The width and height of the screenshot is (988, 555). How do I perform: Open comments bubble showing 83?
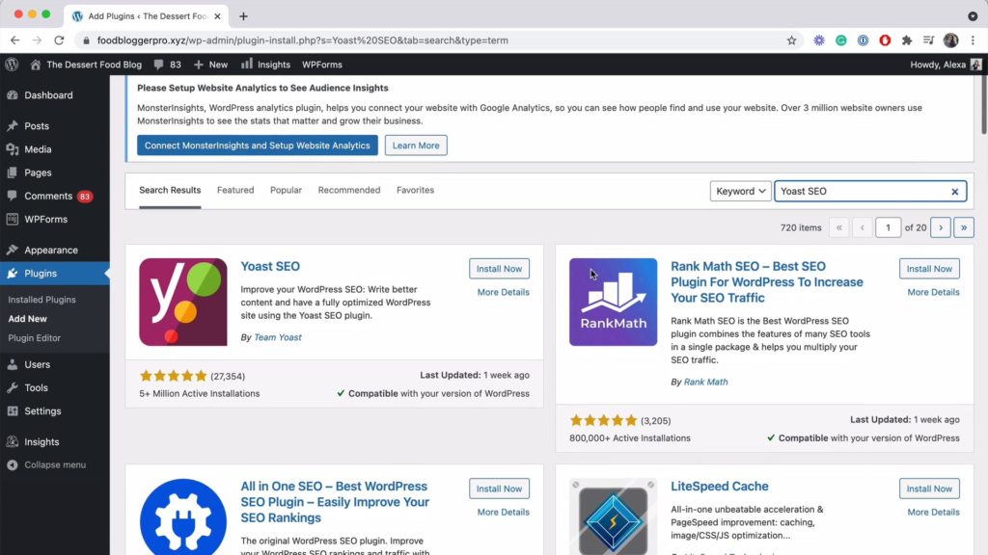point(167,65)
